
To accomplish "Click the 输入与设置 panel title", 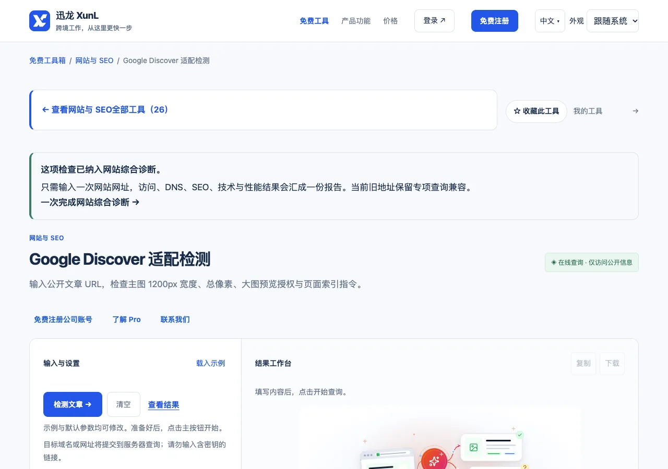I will [62, 363].
